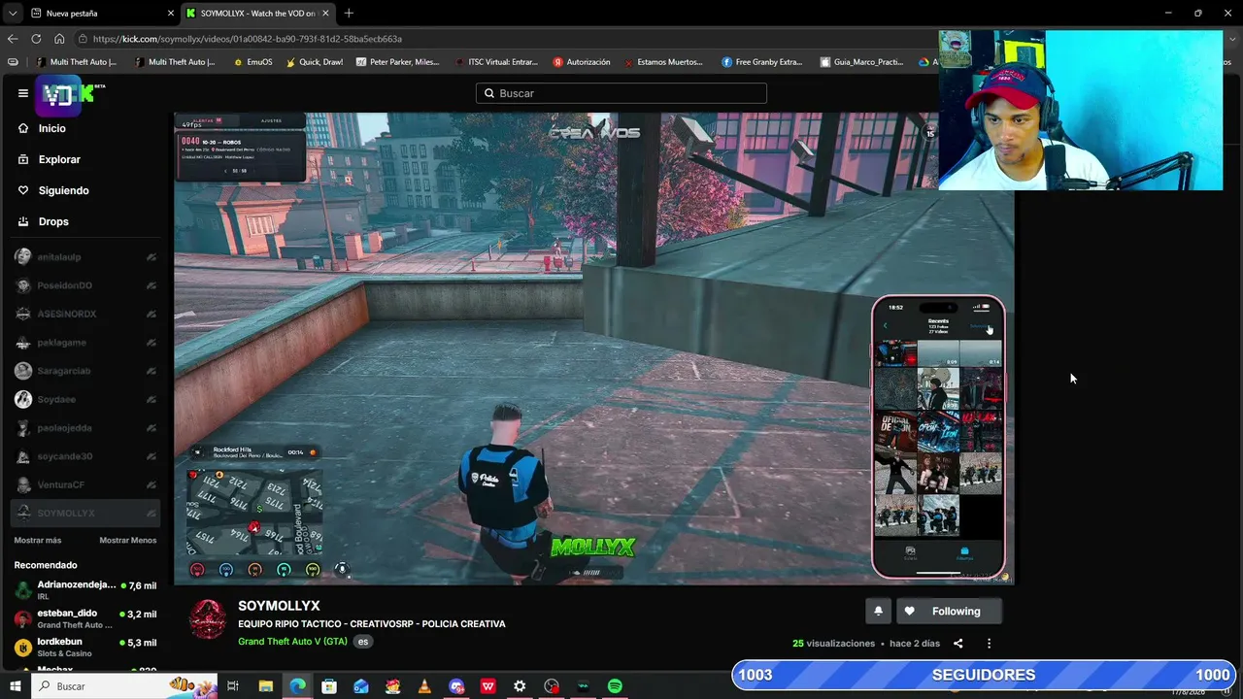The width and height of the screenshot is (1243, 699).
Task: Go back in browser history
Action: pos(13,39)
